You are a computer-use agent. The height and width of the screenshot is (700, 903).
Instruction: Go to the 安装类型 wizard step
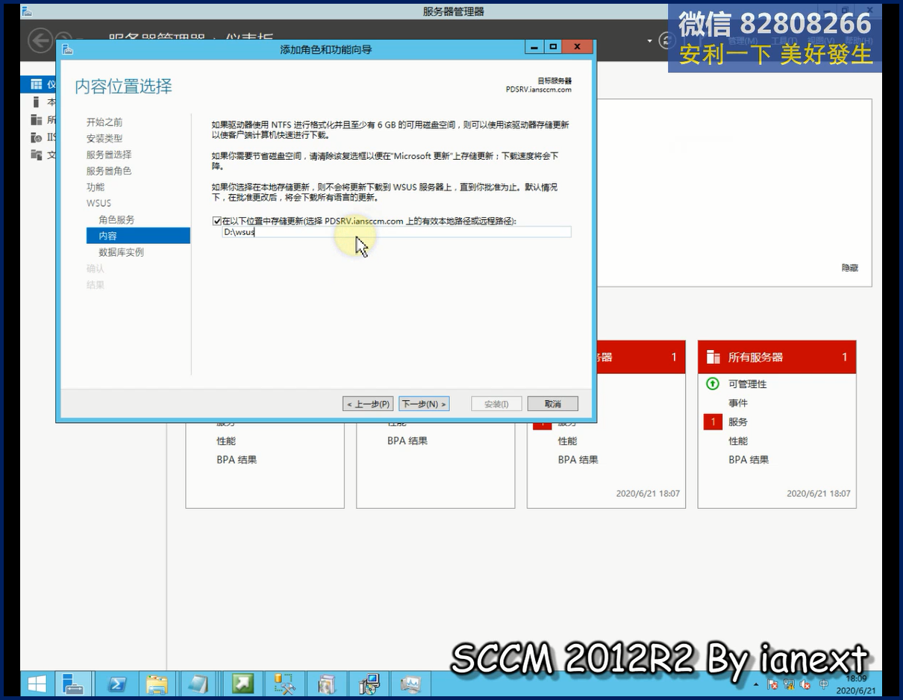click(x=104, y=138)
